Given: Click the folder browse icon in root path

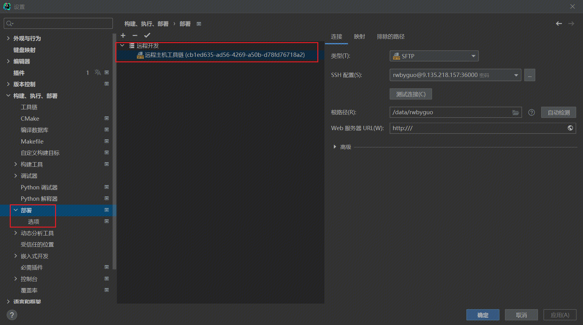Looking at the screenshot, I should pos(515,112).
